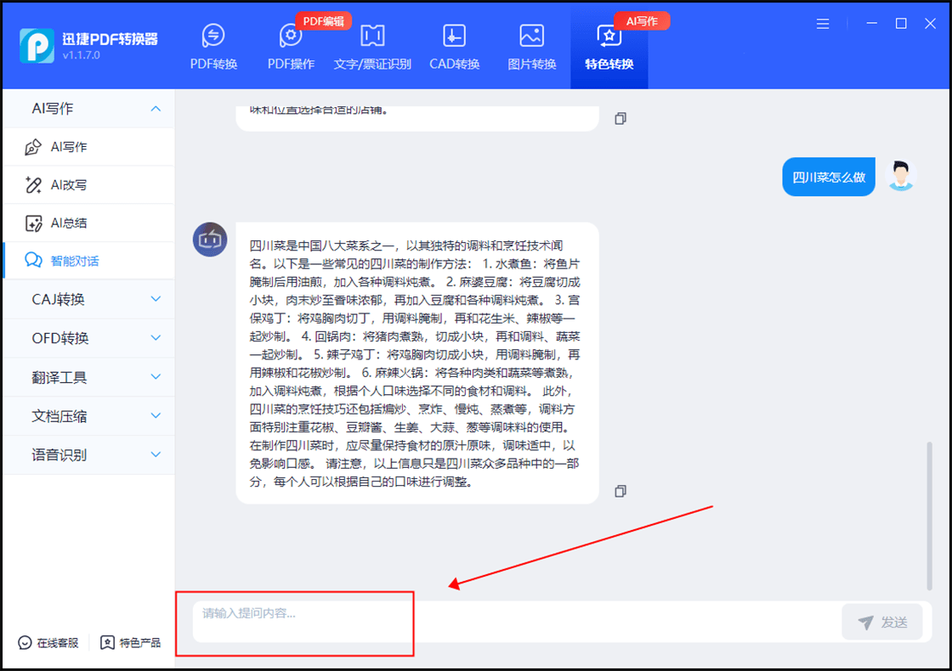Select the PDF操作 feature
The image size is (952, 671).
coord(291,47)
